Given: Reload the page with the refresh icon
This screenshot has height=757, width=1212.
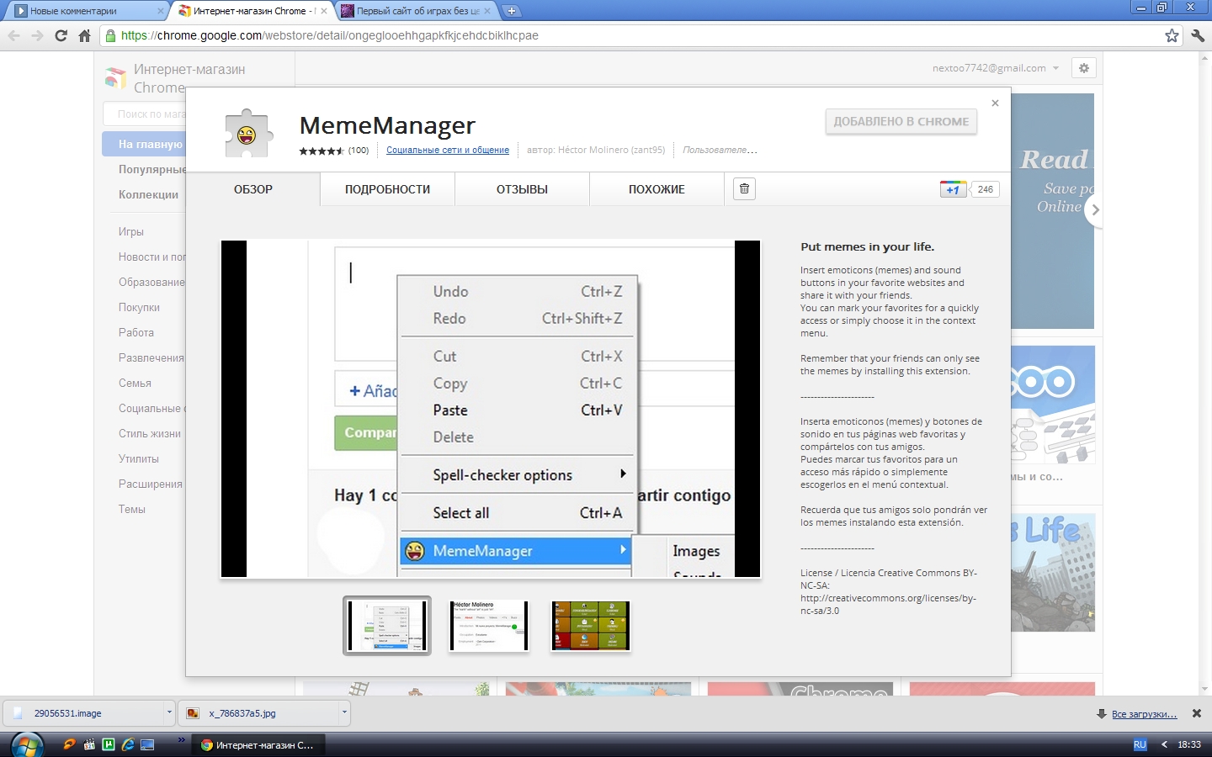Looking at the screenshot, I should 61,35.
